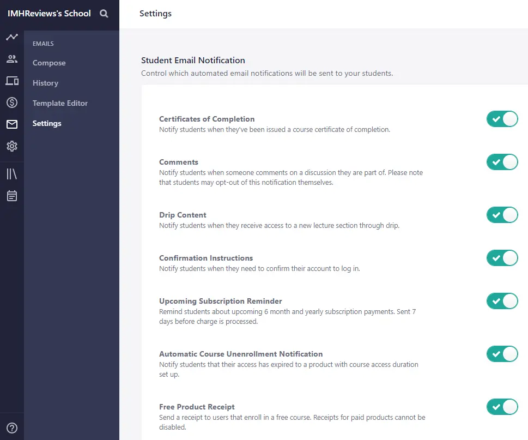Open the Sales dollar-sign icon
Viewport: 528px width, 440px height.
coord(12,103)
